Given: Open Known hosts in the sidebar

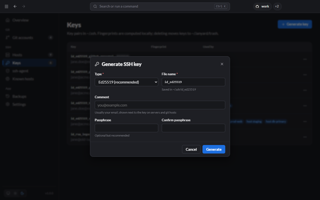Looking at the screenshot, I should [x=29, y=79].
